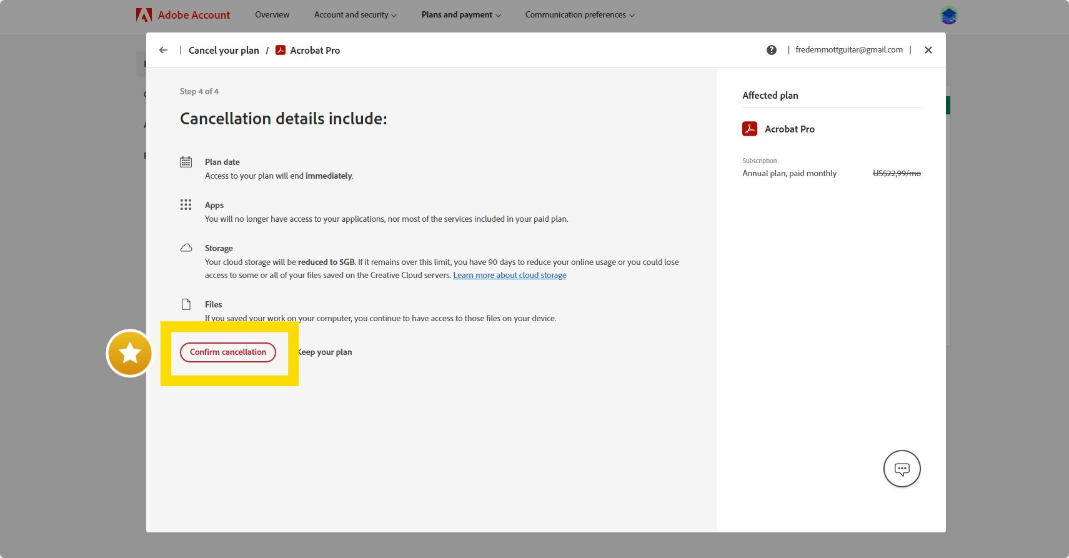
Task: Close the Cancel your plan dialog
Action: (928, 50)
